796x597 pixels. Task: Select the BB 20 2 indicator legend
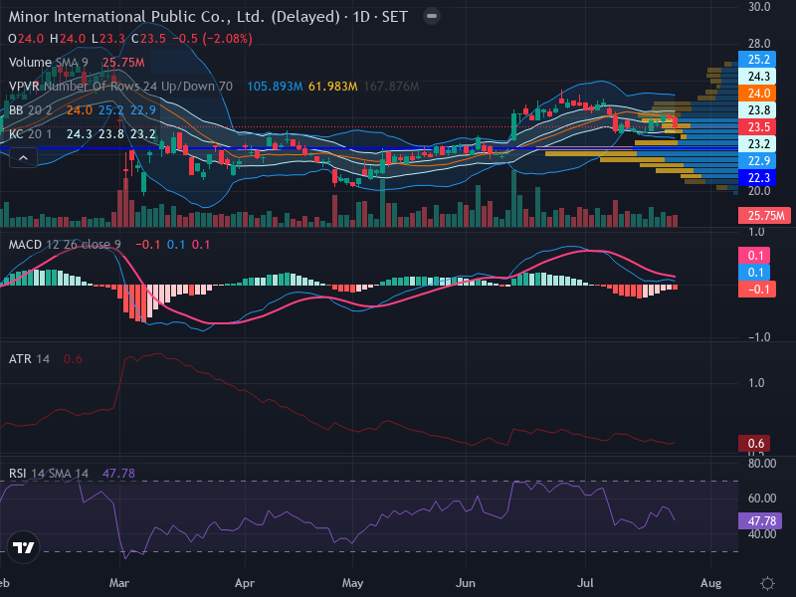click(x=31, y=110)
